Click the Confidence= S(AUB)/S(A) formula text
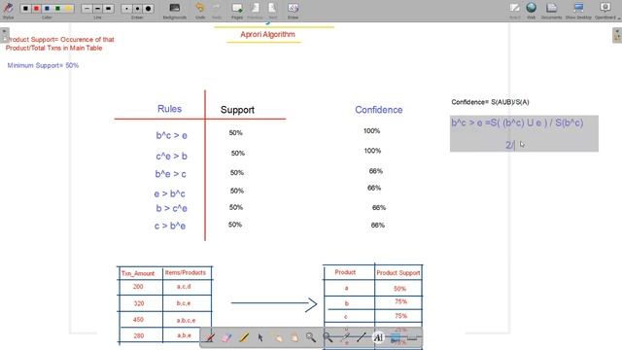The image size is (622, 350). pos(490,102)
